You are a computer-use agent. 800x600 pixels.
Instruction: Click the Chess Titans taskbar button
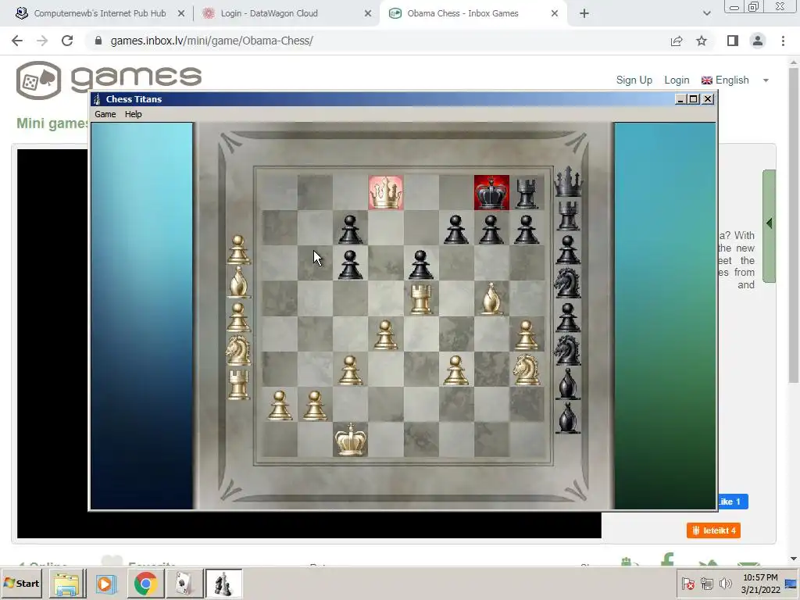(x=223, y=584)
